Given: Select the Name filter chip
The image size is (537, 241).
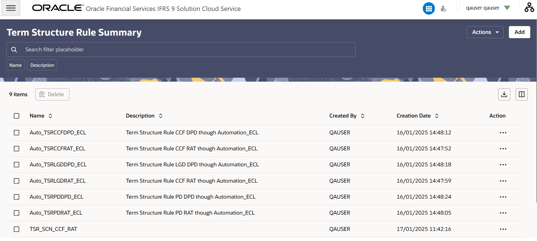Looking at the screenshot, I should (x=15, y=65).
